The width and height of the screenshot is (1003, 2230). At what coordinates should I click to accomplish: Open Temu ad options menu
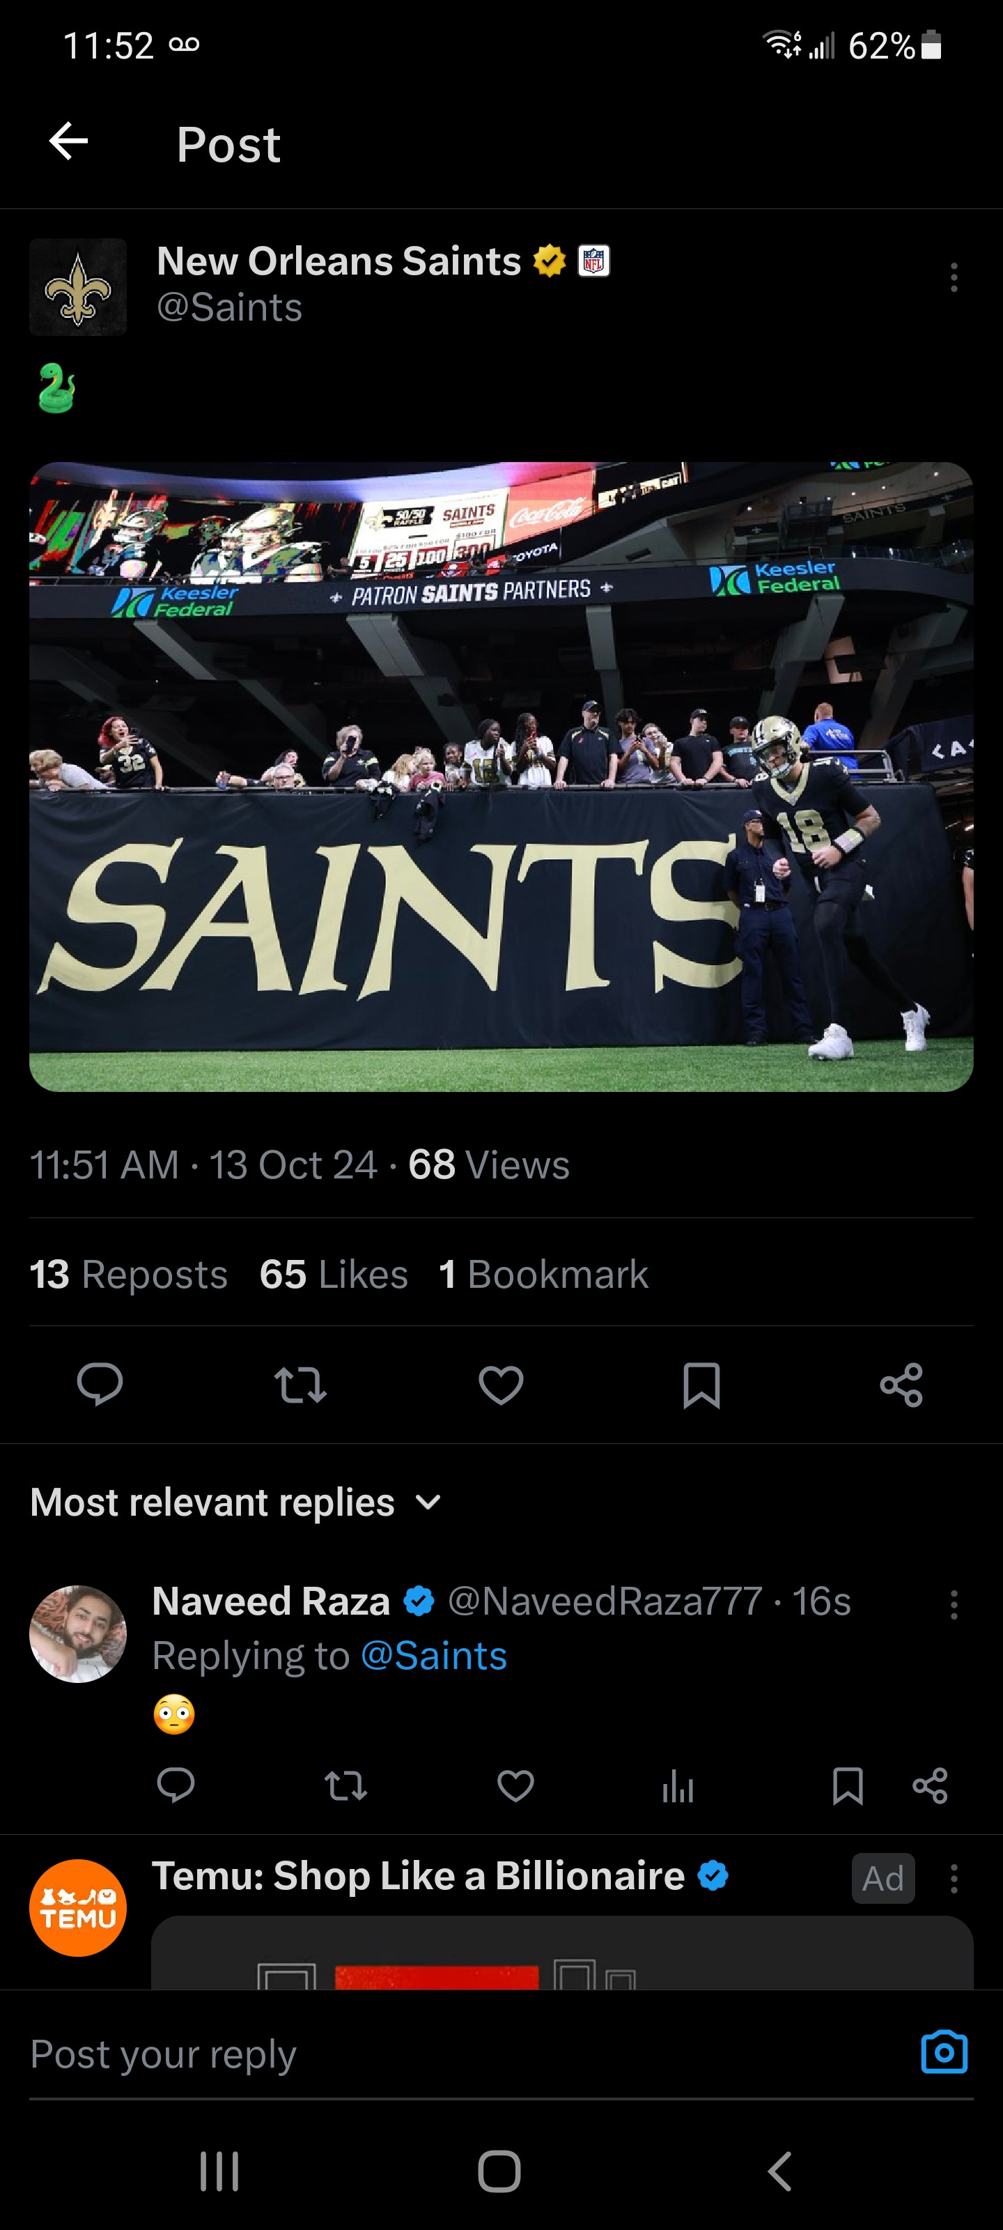[x=954, y=1877]
